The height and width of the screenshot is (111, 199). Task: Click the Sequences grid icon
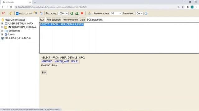pos(6,31)
